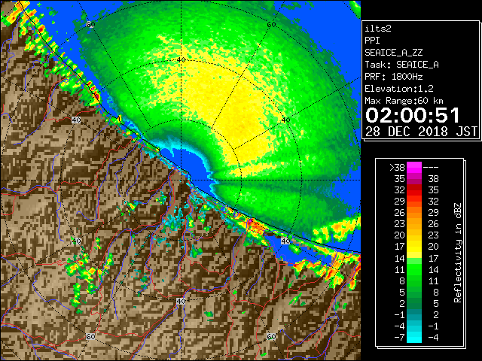Click the >38 legend label
482x361 pixels.
tap(397, 168)
